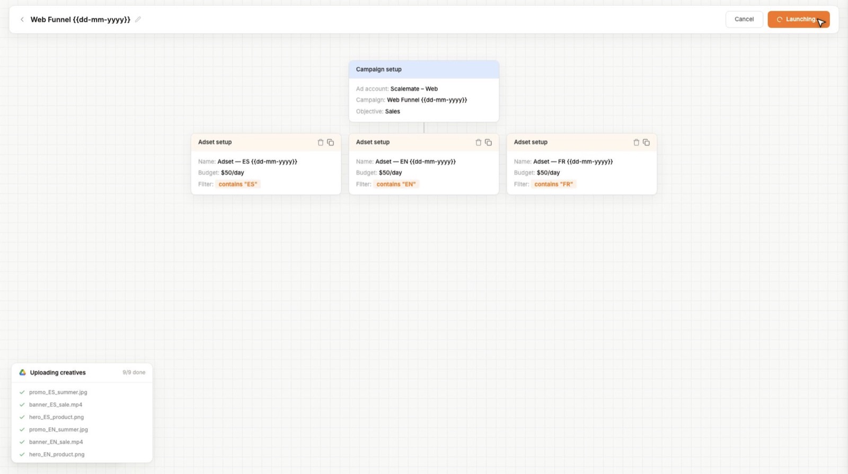Click the Google Drive icon in upload panel
Screen dimensions: 848x474
(23, 372)
